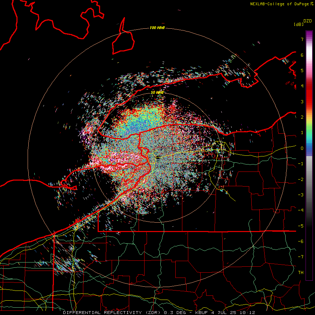Click the 4 dB label on color scale

click(302, 86)
